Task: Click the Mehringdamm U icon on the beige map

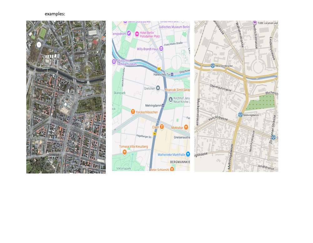Action: coord(240,115)
